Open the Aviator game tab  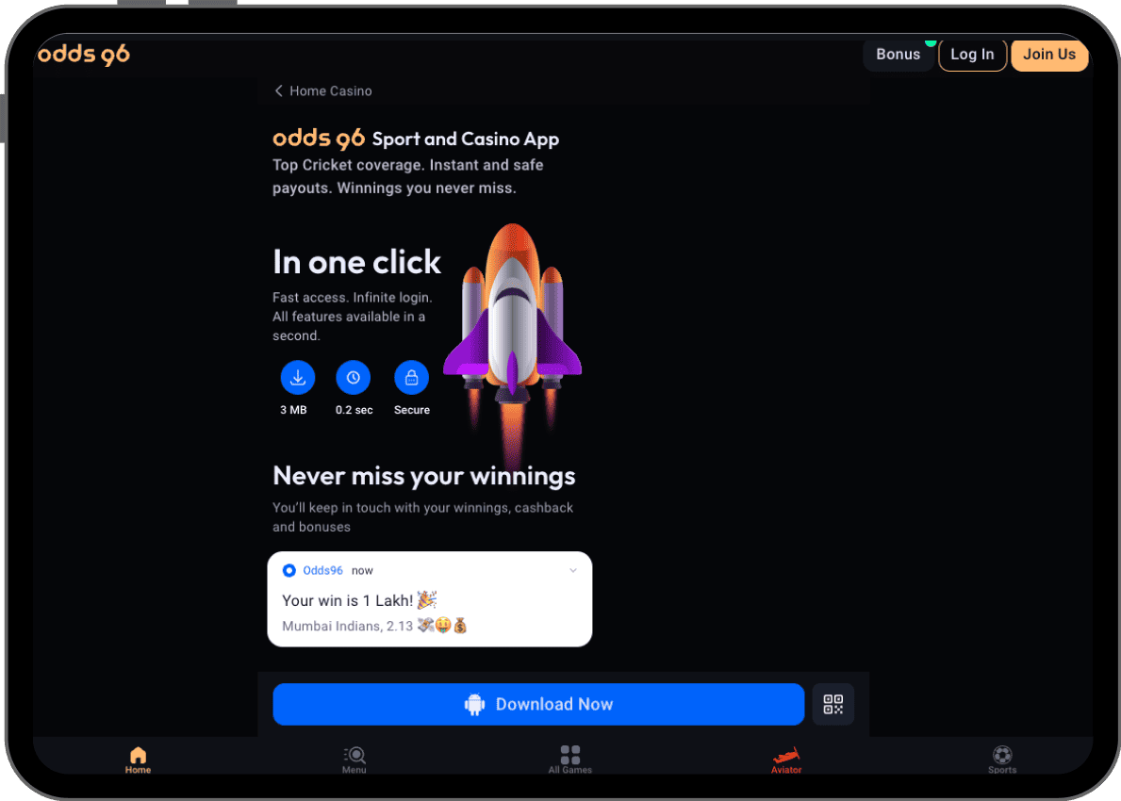[786, 760]
